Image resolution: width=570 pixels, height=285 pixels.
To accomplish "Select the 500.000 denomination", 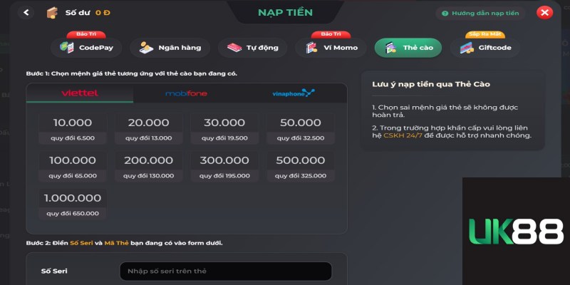I will (301, 167).
